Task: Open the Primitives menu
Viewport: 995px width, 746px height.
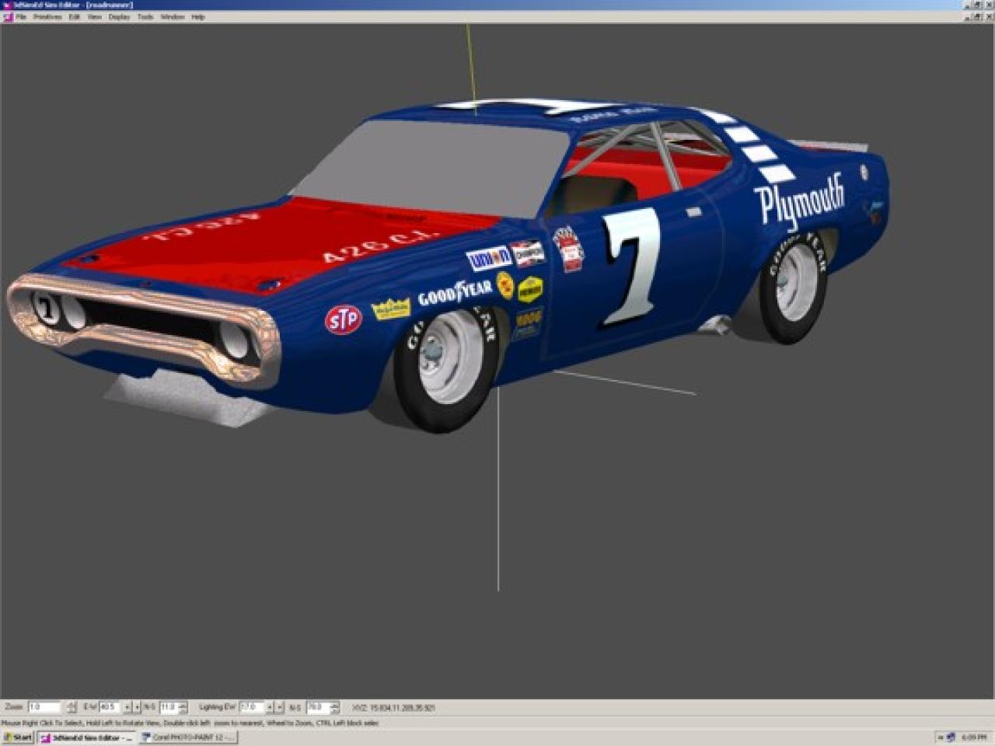Action: click(47, 16)
